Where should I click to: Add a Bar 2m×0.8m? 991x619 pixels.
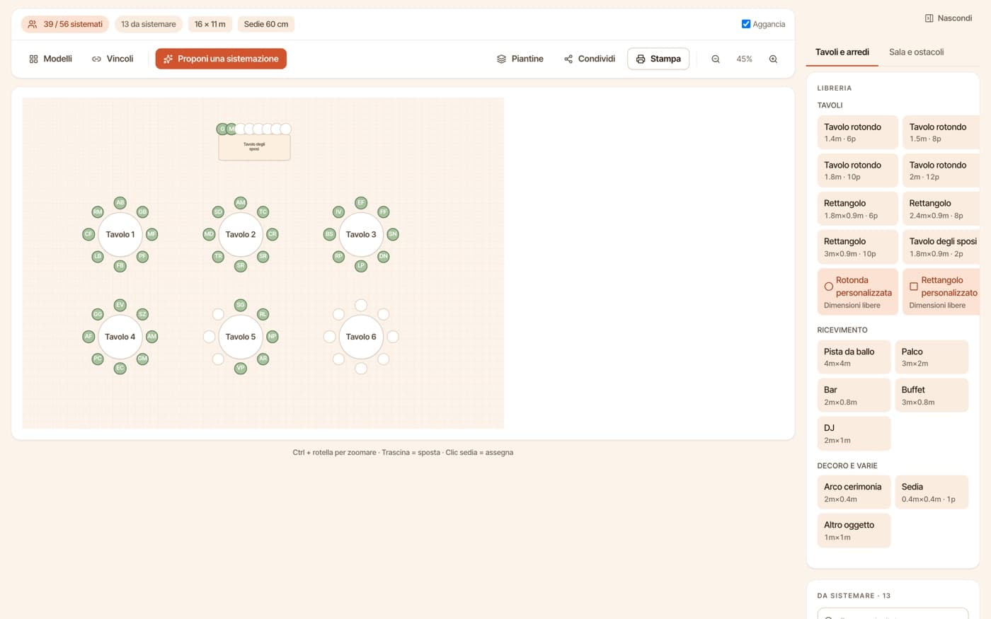pyautogui.click(x=854, y=395)
